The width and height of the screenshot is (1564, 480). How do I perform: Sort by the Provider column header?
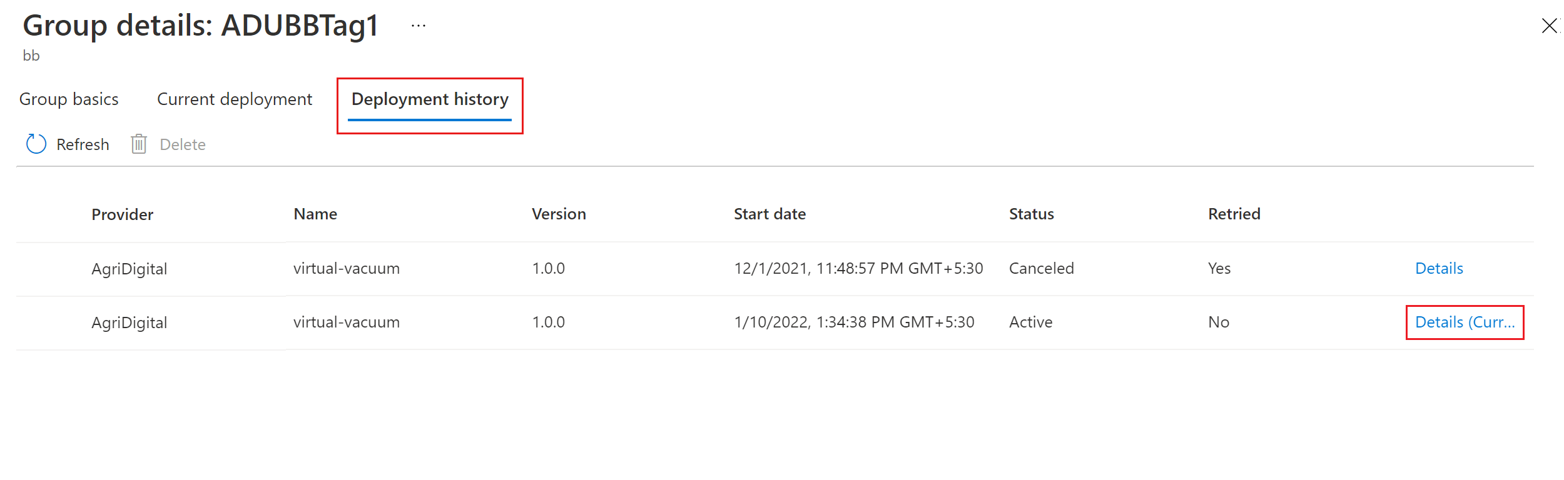[123, 214]
